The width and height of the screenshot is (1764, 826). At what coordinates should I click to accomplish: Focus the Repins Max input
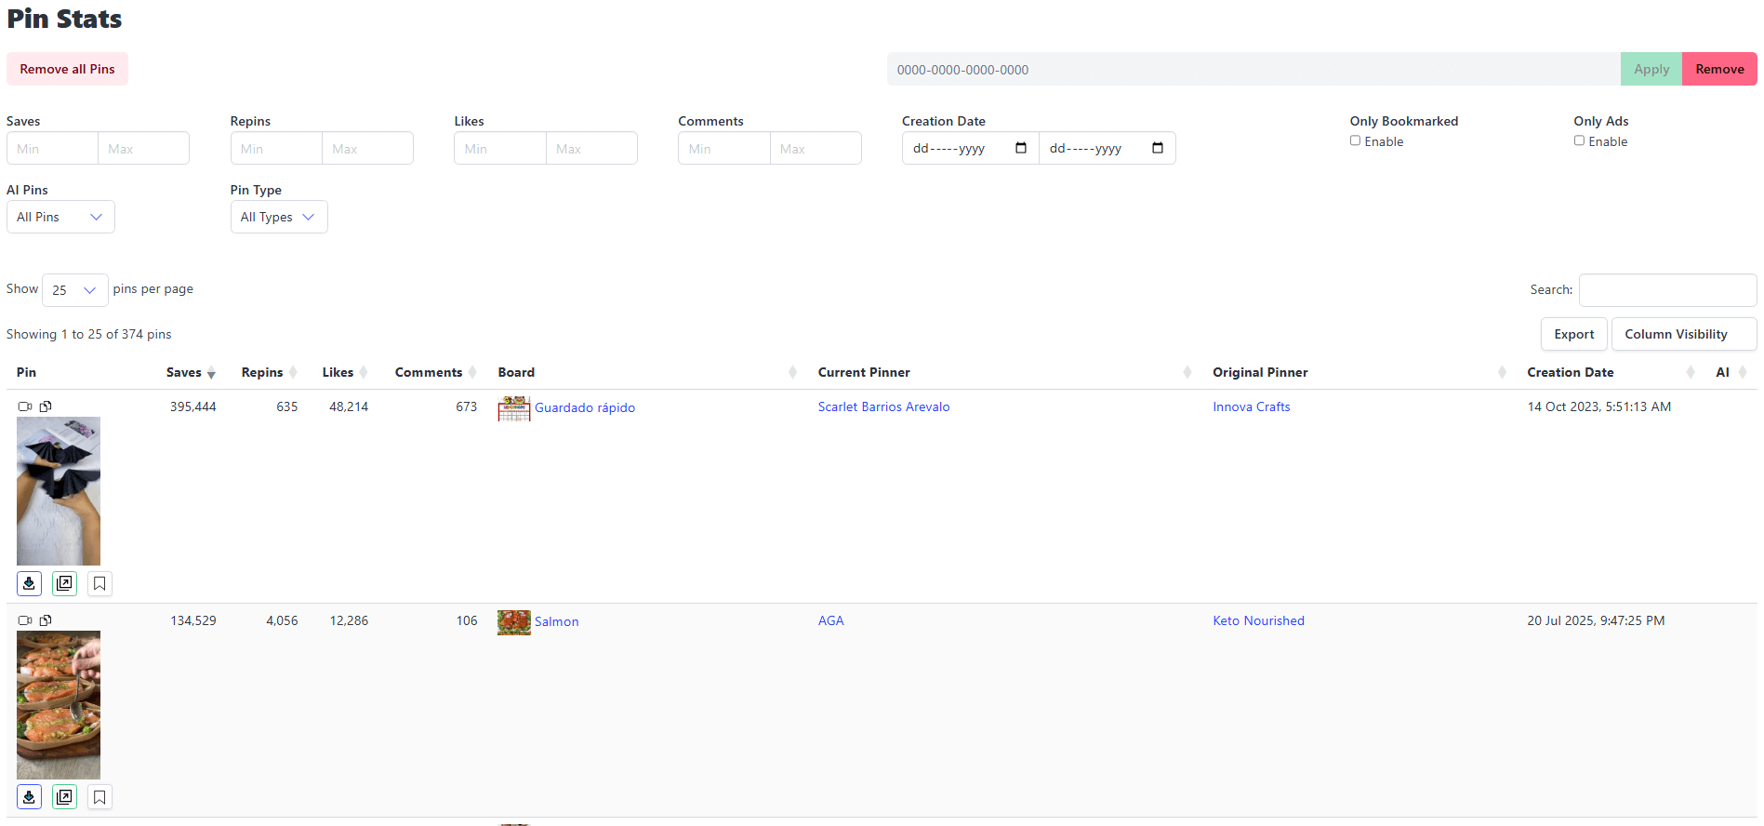[367, 148]
